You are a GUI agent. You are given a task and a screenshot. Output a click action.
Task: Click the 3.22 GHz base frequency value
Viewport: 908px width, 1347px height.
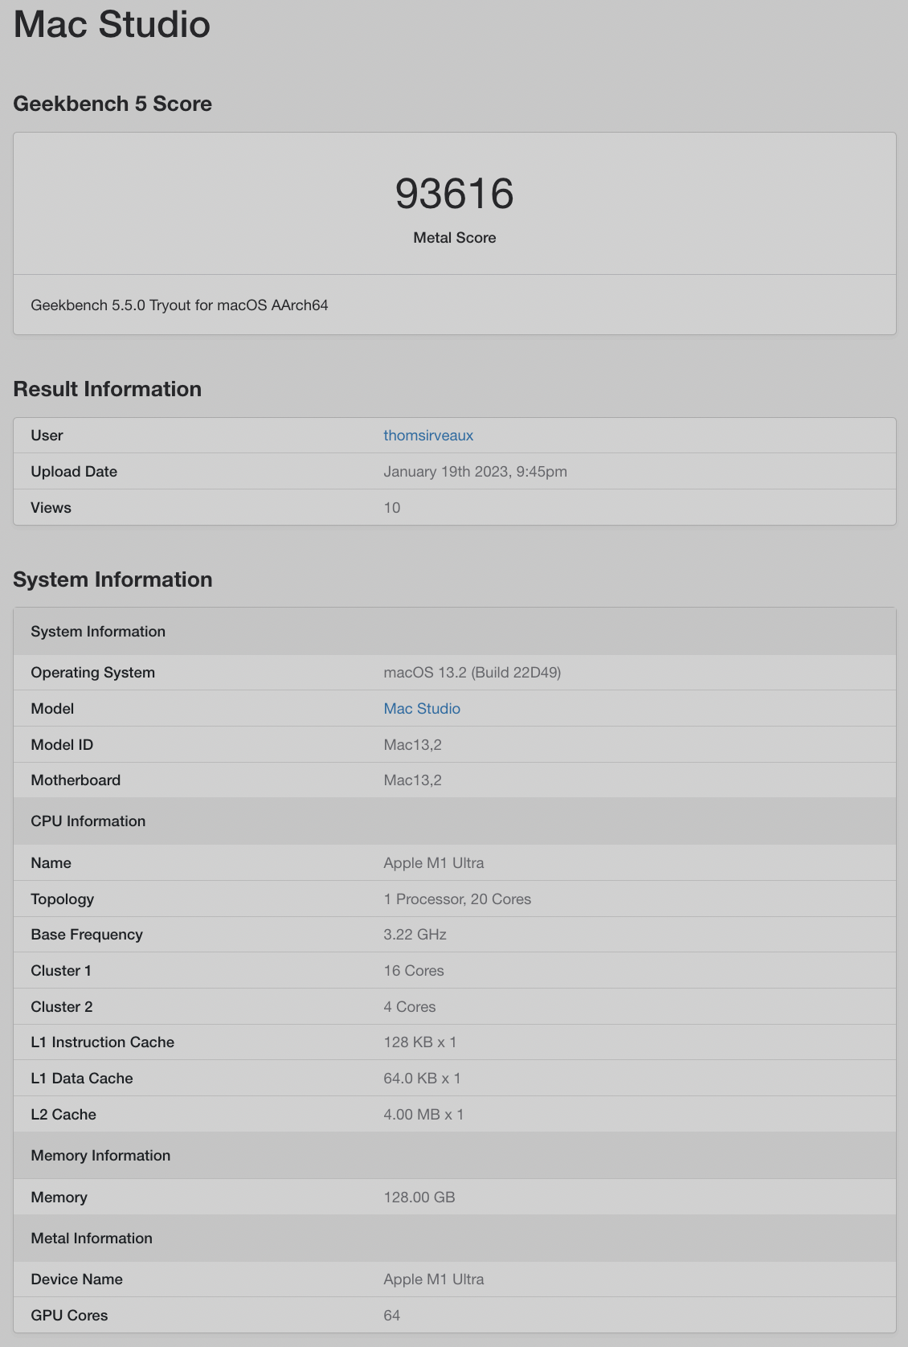pos(415,935)
